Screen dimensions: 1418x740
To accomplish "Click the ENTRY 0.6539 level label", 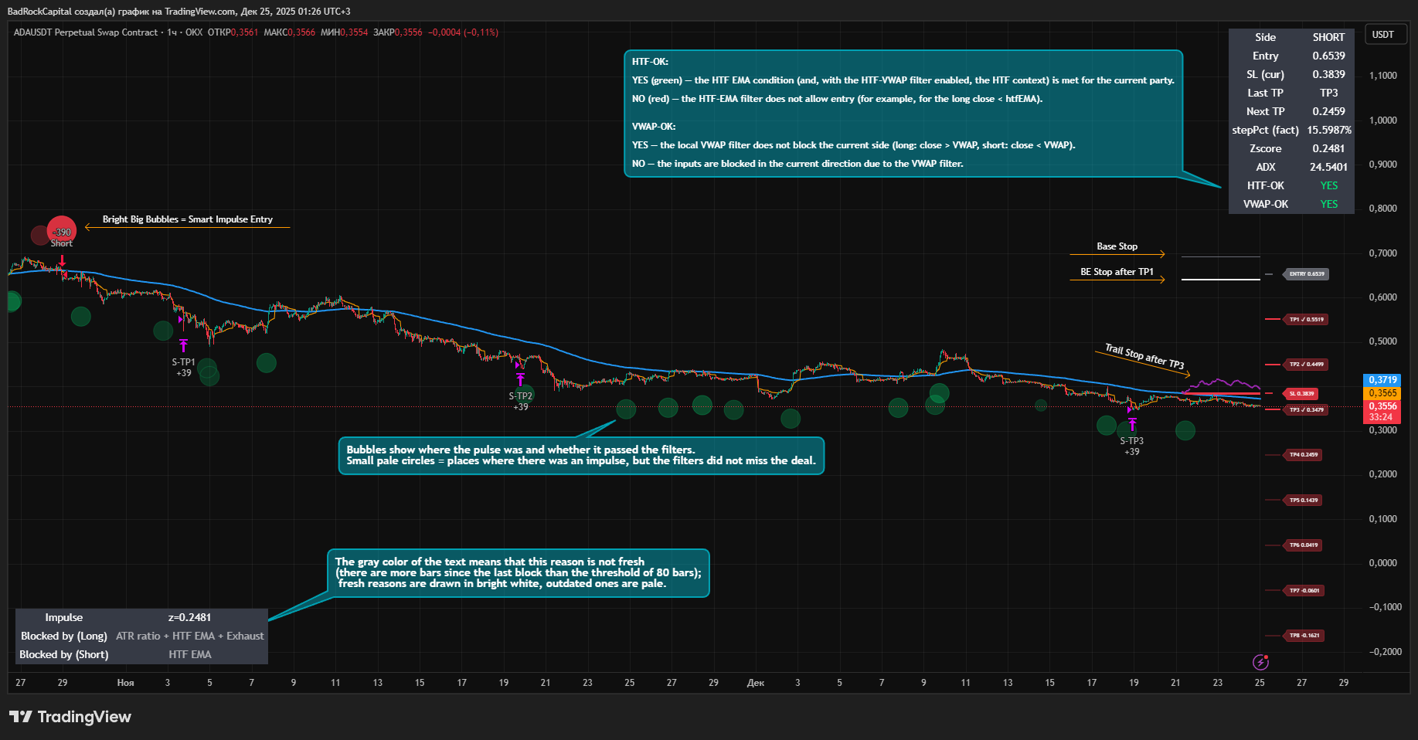I will 1306,274.
